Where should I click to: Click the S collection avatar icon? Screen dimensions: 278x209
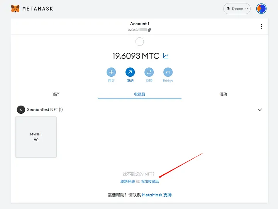coord(21,110)
